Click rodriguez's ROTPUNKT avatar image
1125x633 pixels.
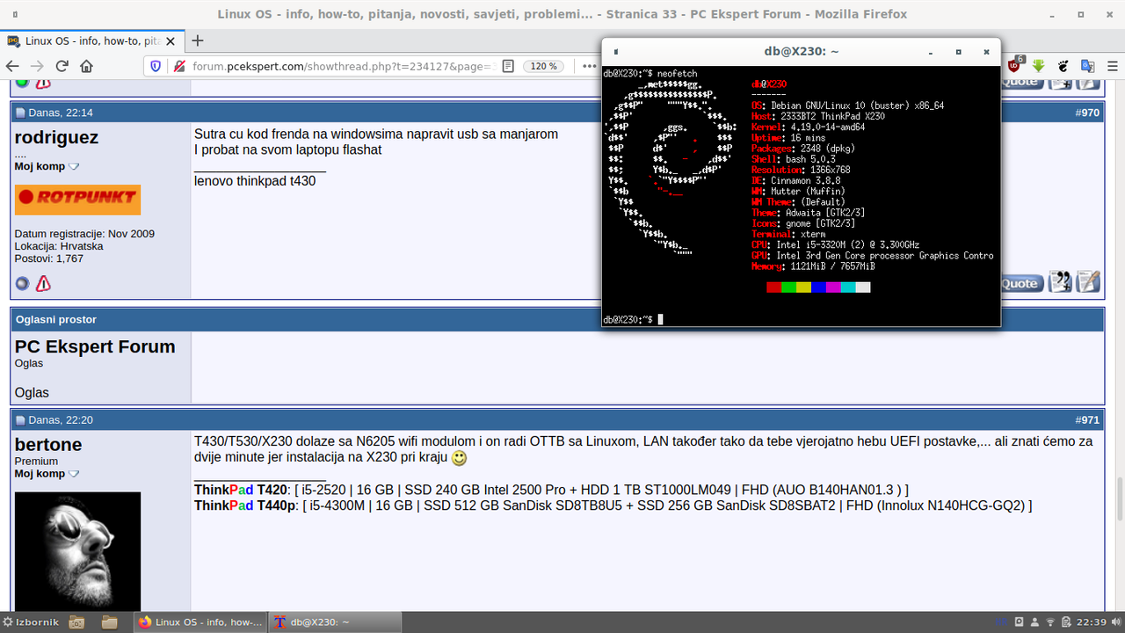coord(77,200)
